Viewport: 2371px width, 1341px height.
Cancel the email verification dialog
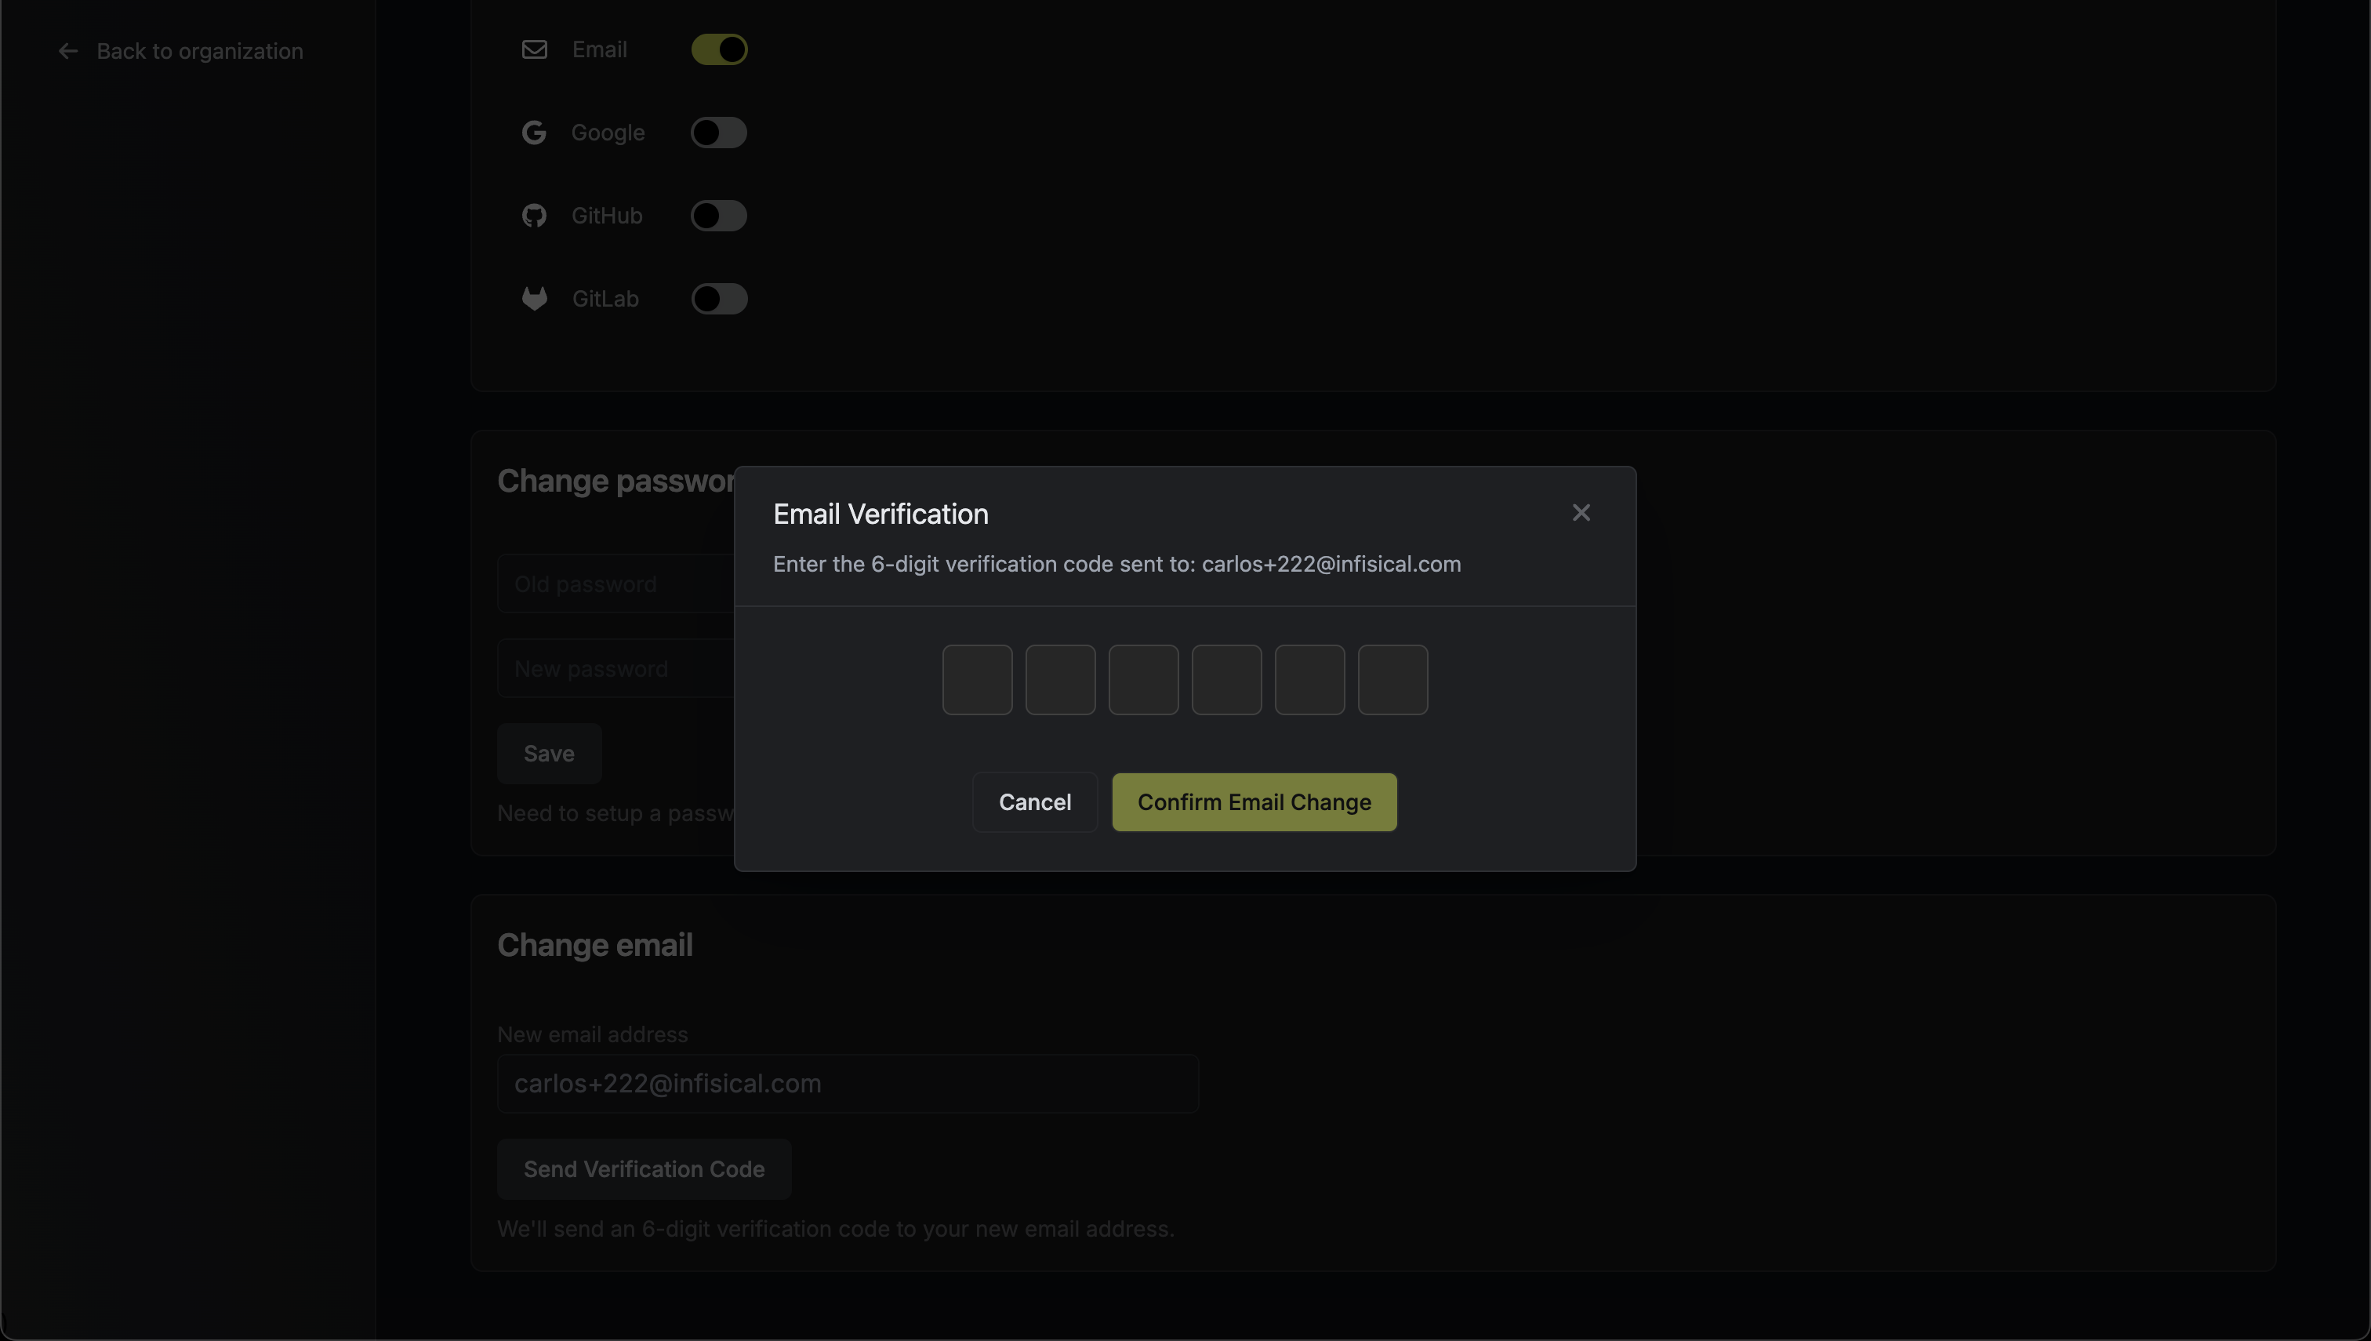click(x=1035, y=802)
